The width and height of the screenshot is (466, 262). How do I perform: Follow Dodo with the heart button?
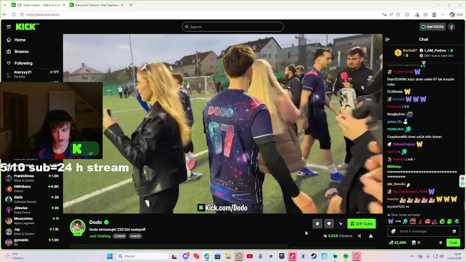(329, 224)
